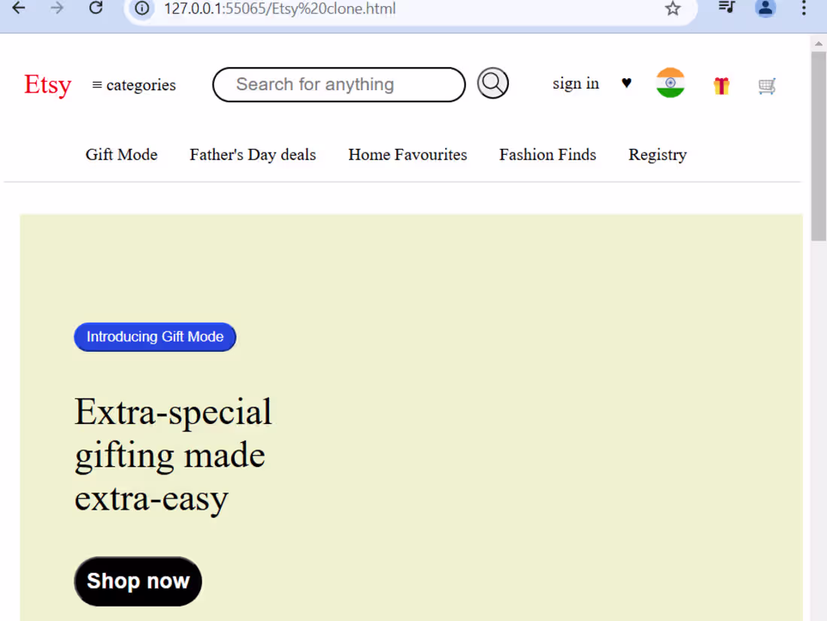This screenshot has height=621, width=827.
Task: Browse Home Favourites
Action: (x=407, y=155)
